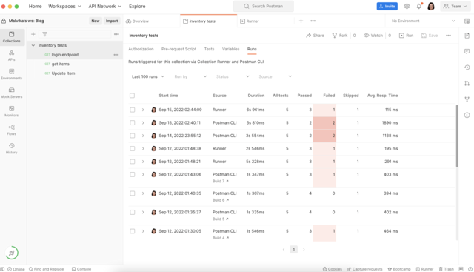Open the Collections sidebar panel
The height and width of the screenshot is (272, 474).
pyautogui.click(x=12, y=37)
